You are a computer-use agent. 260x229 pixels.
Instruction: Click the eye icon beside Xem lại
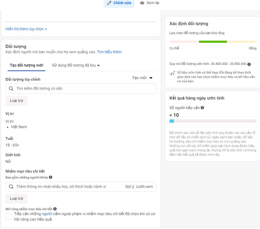142,3
